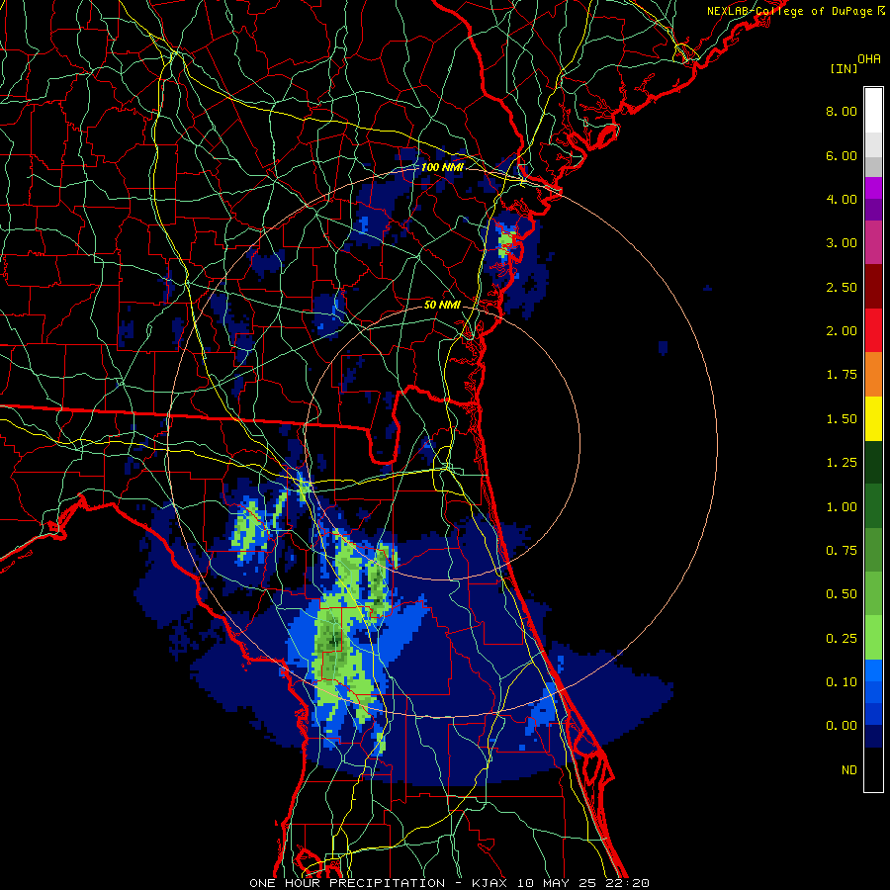890x890 pixels.
Task: Click the 0.10 legend value
Action: tap(842, 682)
